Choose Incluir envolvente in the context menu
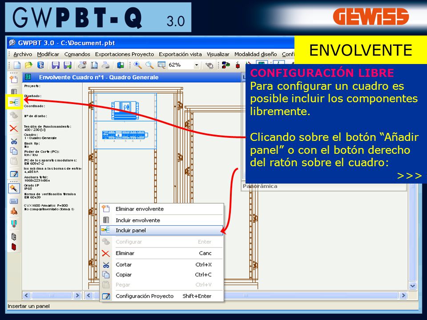The height and width of the screenshot is (320, 427). (162, 220)
